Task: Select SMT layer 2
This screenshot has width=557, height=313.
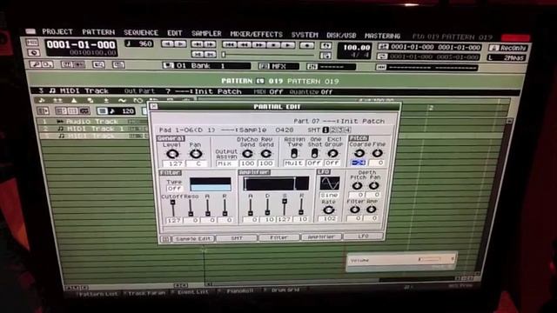Action: [333, 130]
